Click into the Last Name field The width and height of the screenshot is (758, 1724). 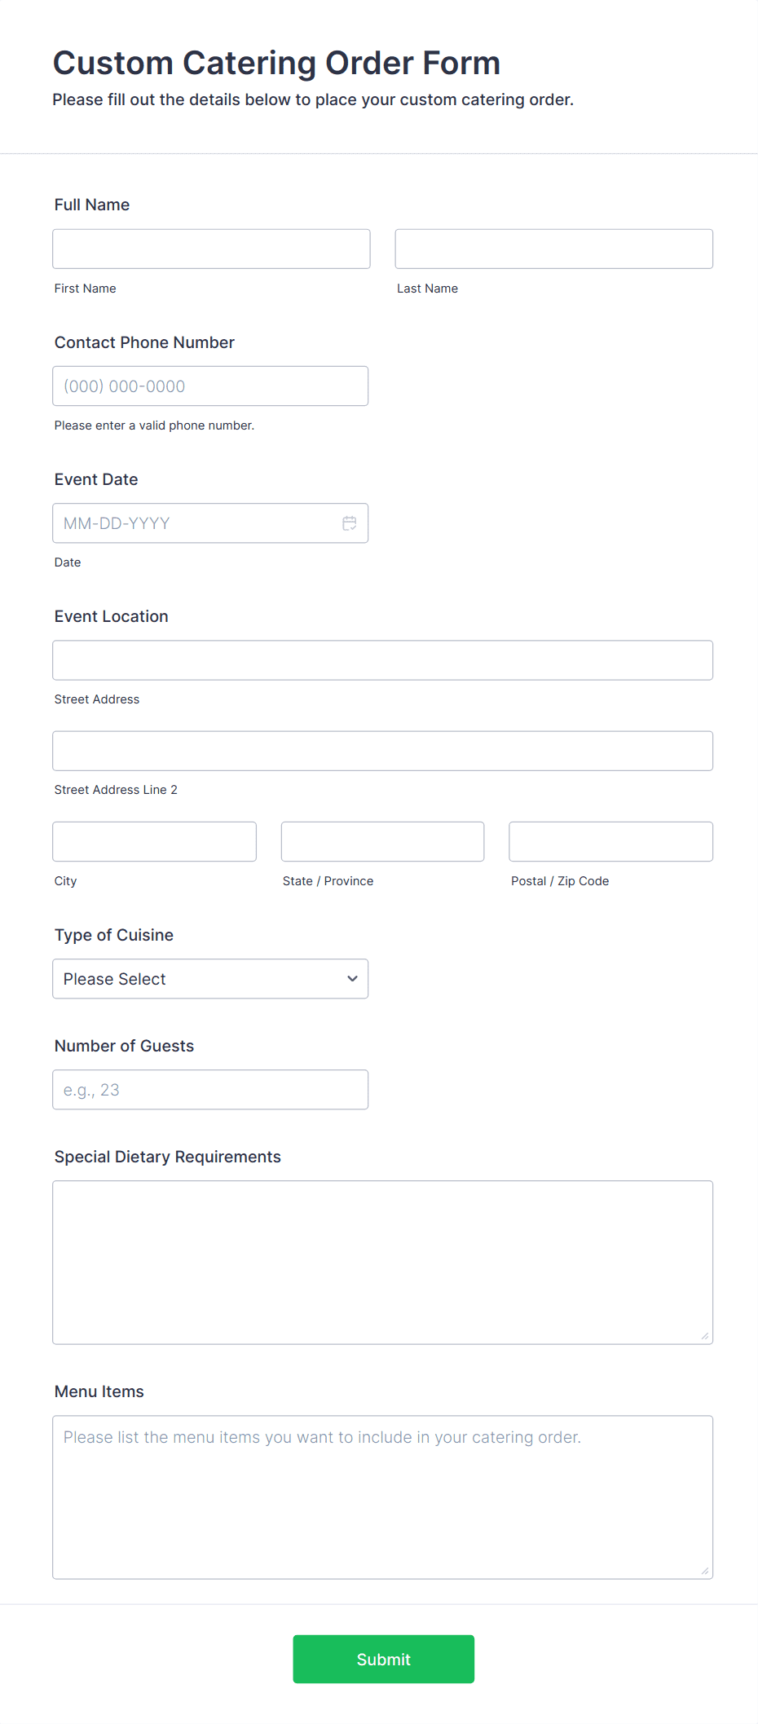coord(553,249)
